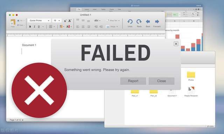Screen dimensions: 224x134
Task: Go Back with the blue left arrow
Action: point(148,22)
